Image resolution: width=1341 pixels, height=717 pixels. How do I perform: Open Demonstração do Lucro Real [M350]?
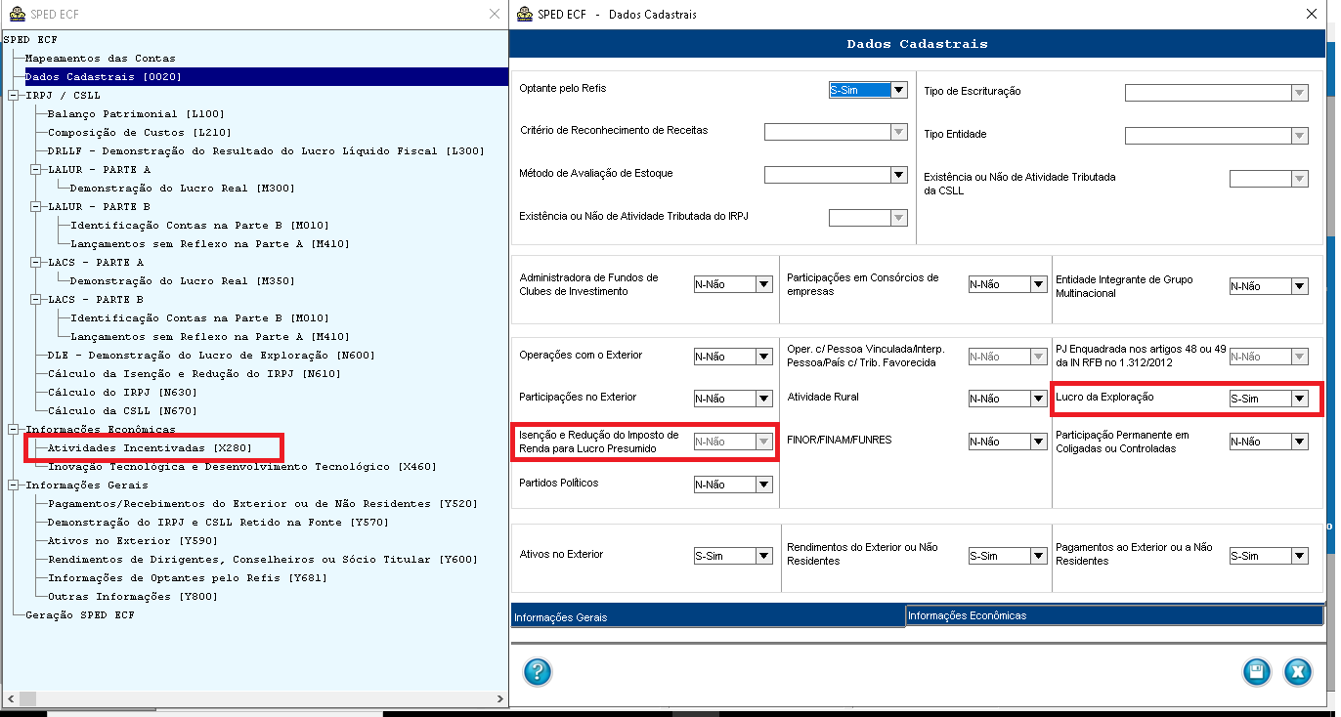[x=183, y=281]
